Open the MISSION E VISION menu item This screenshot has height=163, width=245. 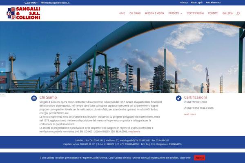(x=154, y=13)
